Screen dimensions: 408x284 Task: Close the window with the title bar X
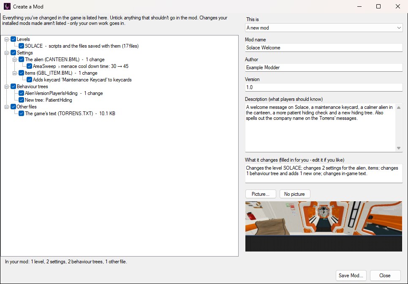point(398,6)
